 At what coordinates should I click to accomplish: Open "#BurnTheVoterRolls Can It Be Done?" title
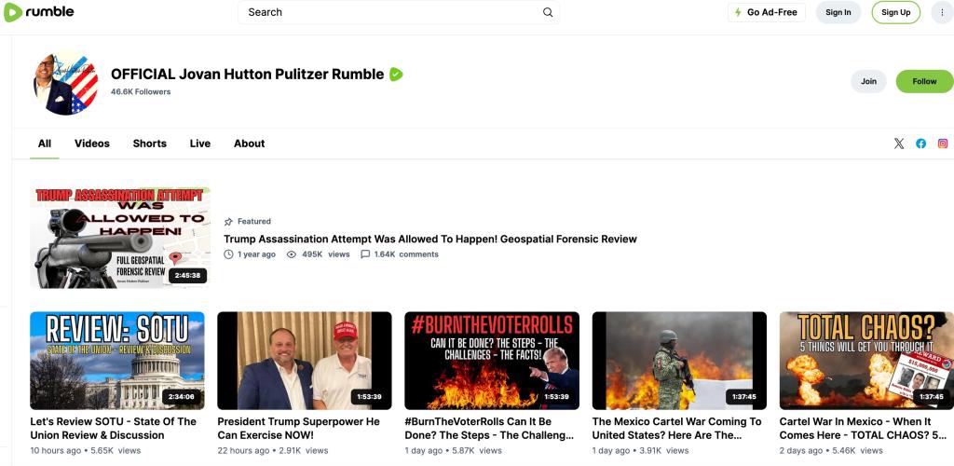[x=489, y=429]
